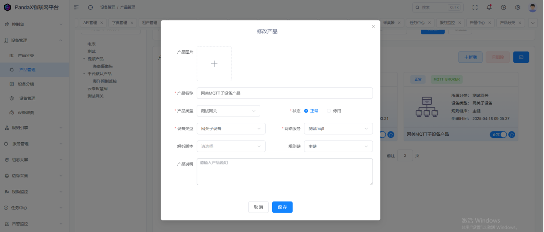This screenshot has width=544, height=232.
Task: Select the 正常 status radio button
Action: point(306,111)
